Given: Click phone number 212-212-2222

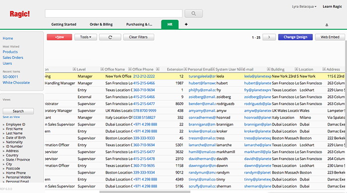Looking at the screenshot, I should 144,76.
